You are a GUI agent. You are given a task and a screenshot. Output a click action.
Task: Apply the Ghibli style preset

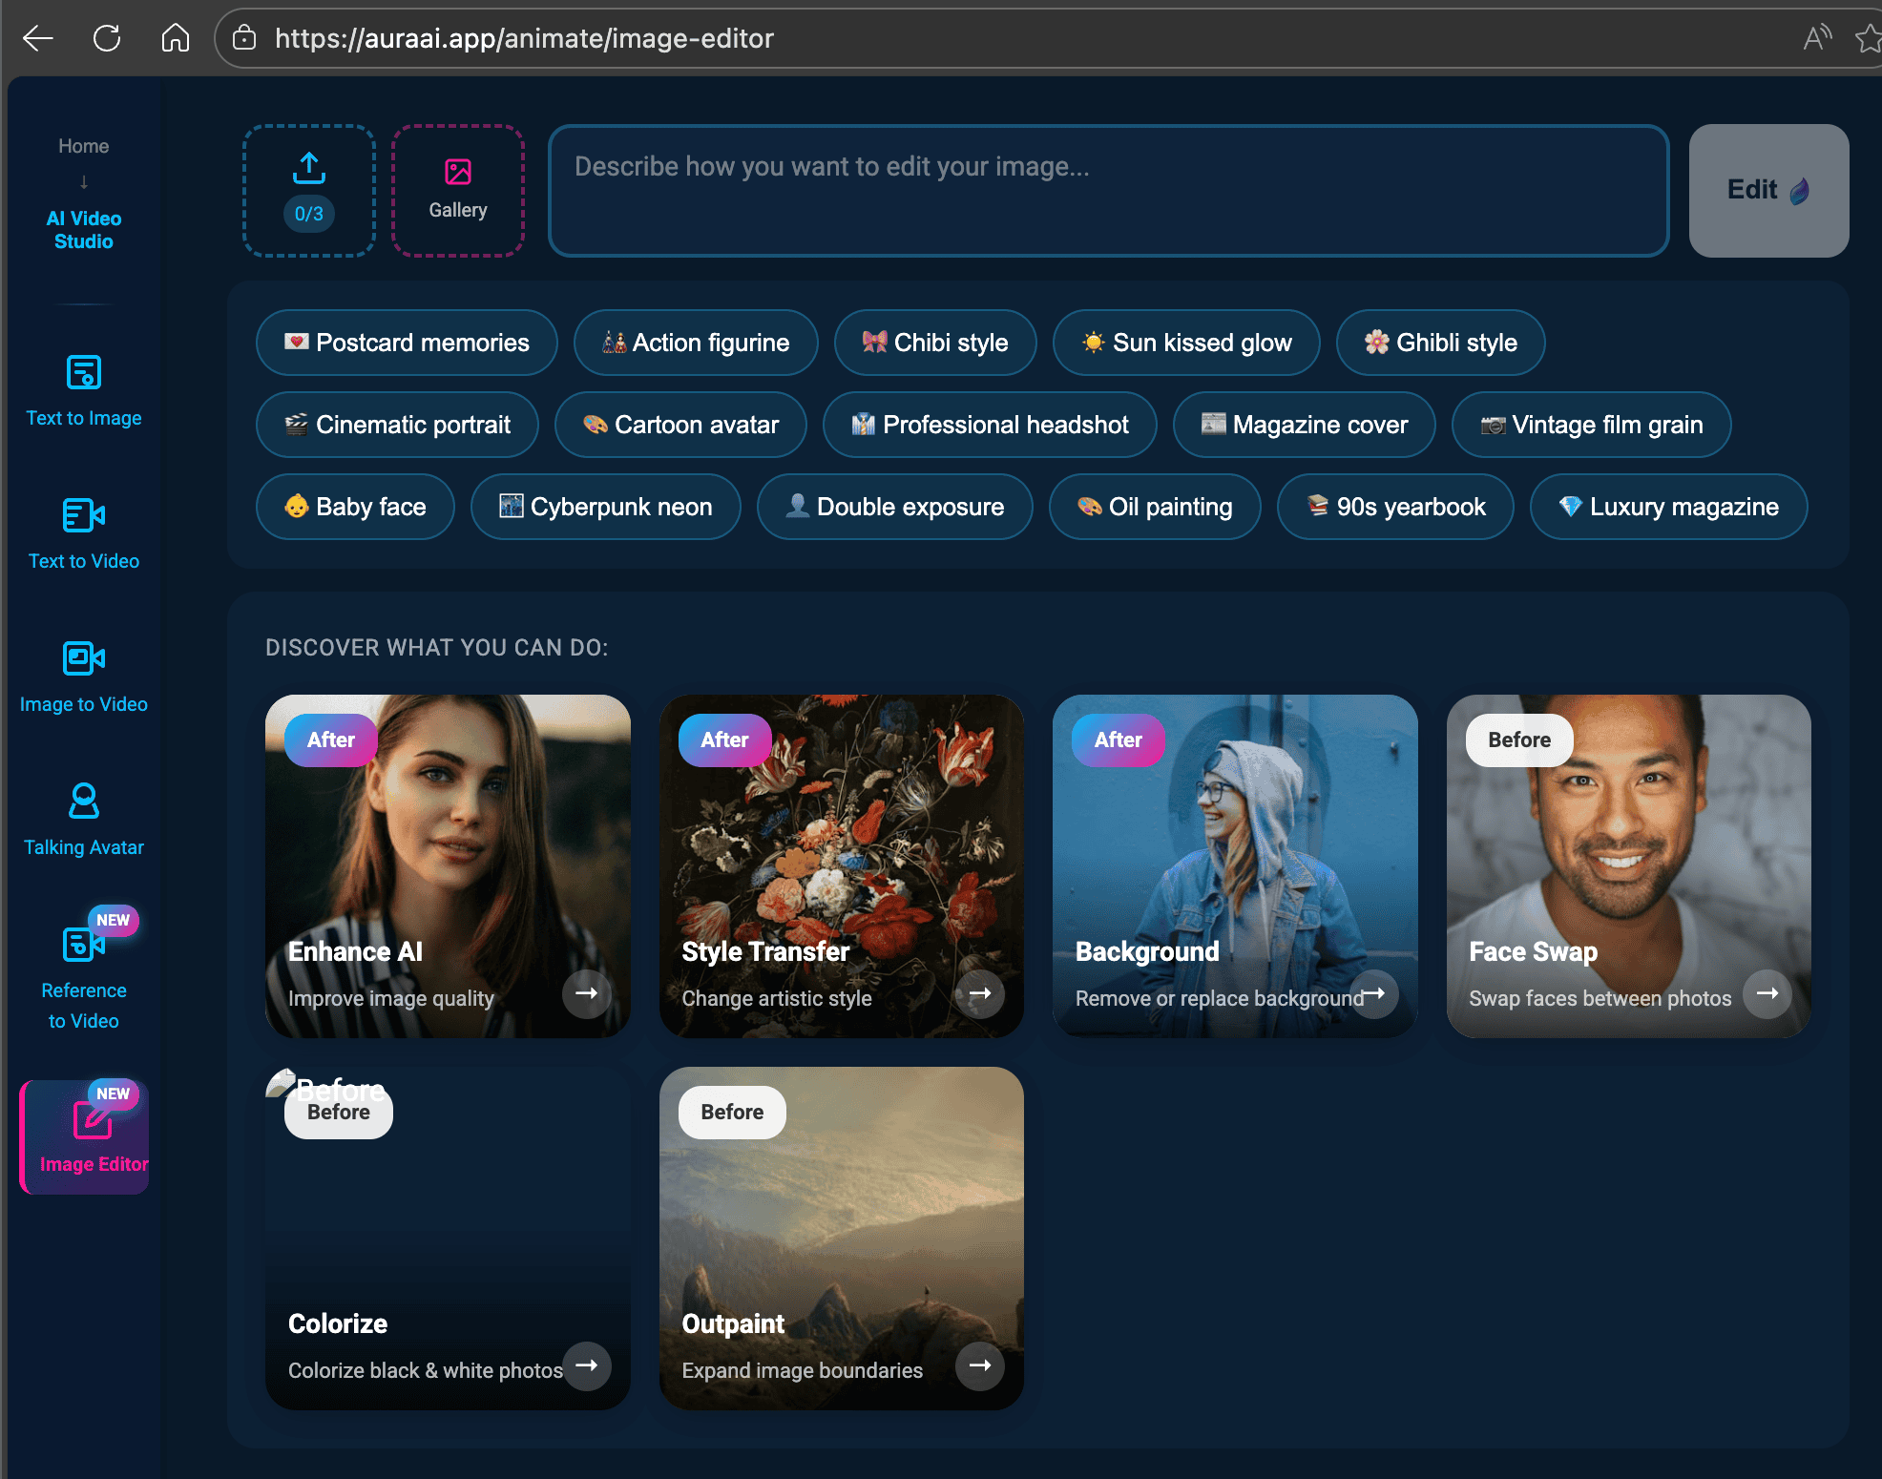click(x=1439, y=343)
